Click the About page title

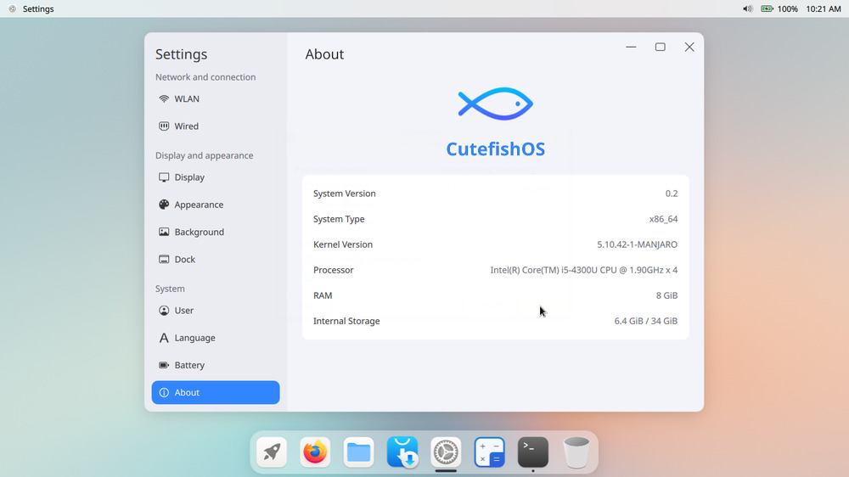tap(324, 54)
